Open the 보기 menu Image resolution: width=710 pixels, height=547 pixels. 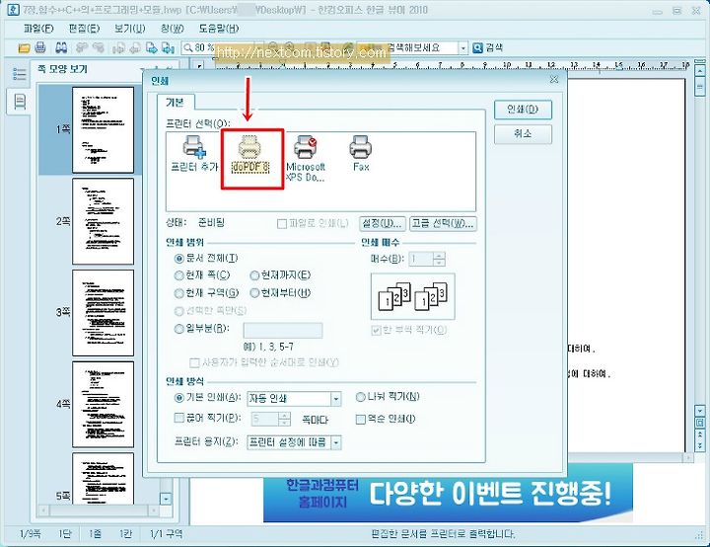[x=130, y=29]
